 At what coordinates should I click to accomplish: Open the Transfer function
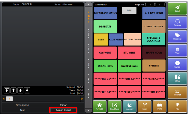coord(177,93)
